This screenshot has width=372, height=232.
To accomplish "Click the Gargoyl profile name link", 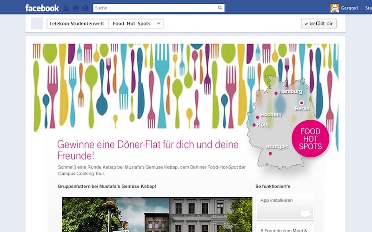I will click(x=348, y=8).
